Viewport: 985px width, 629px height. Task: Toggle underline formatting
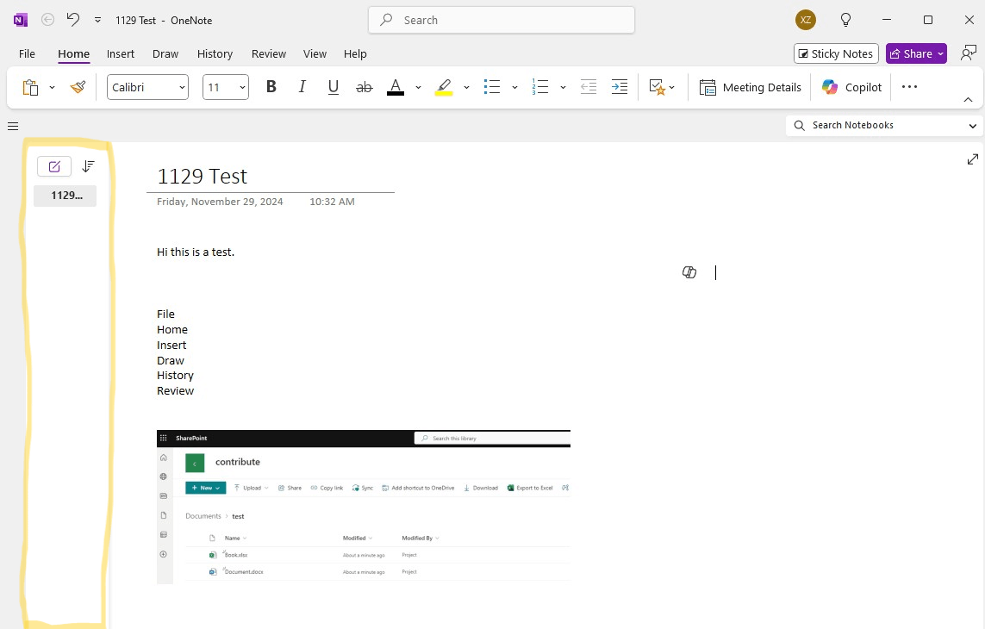click(x=333, y=86)
